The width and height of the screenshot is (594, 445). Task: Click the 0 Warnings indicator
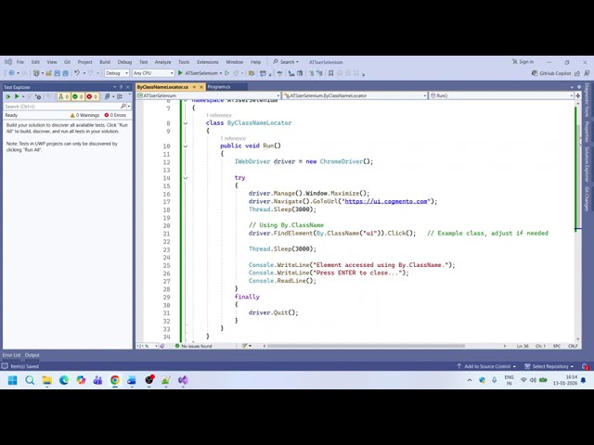pyautogui.click(x=84, y=115)
